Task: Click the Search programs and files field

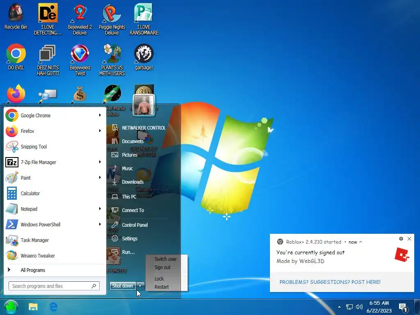Action: click(x=54, y=286)
